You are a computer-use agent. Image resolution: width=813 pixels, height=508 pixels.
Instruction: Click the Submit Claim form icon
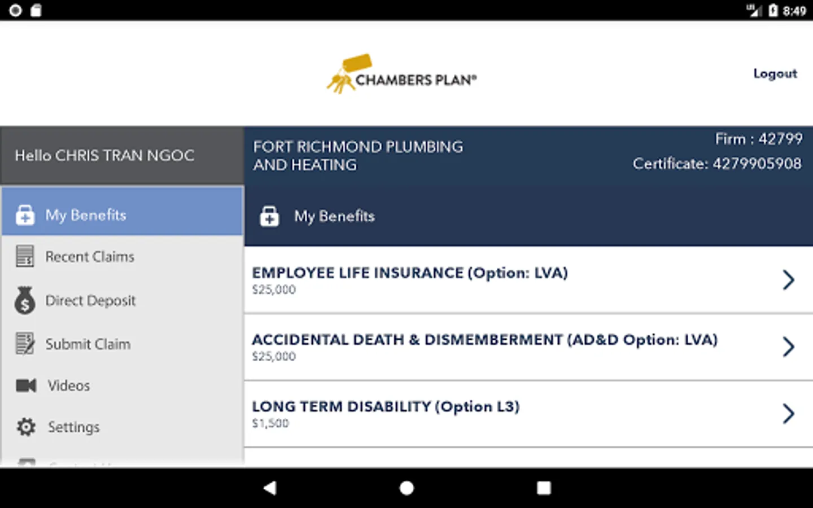(x=25, y=344)
